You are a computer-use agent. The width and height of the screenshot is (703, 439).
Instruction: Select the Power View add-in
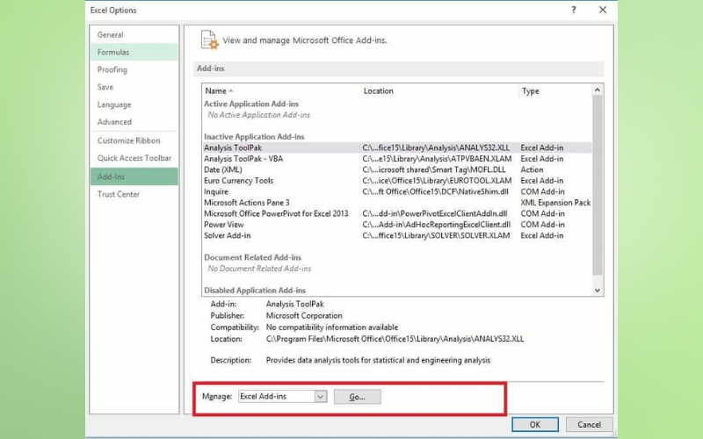pos(397,225)
